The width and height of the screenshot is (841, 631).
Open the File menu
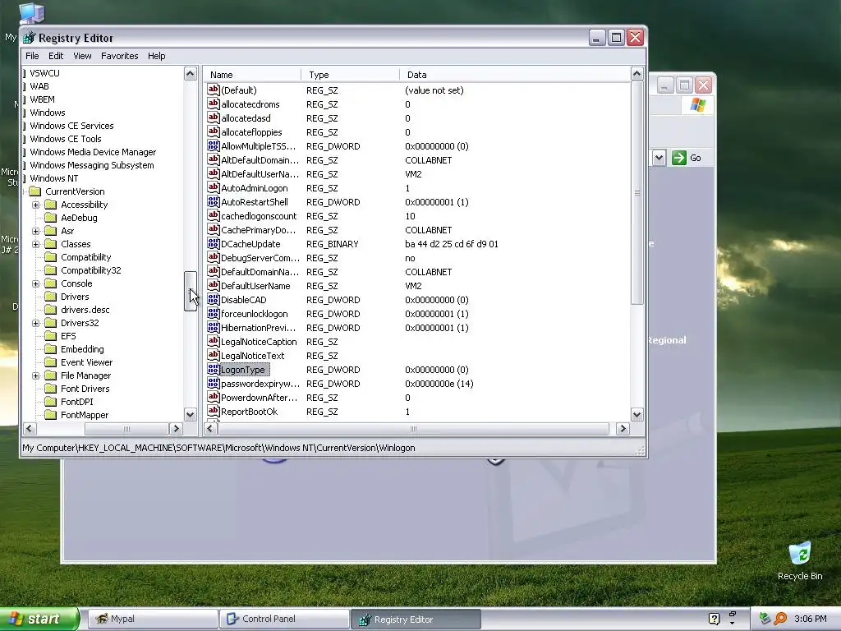(x=32, y=56)
